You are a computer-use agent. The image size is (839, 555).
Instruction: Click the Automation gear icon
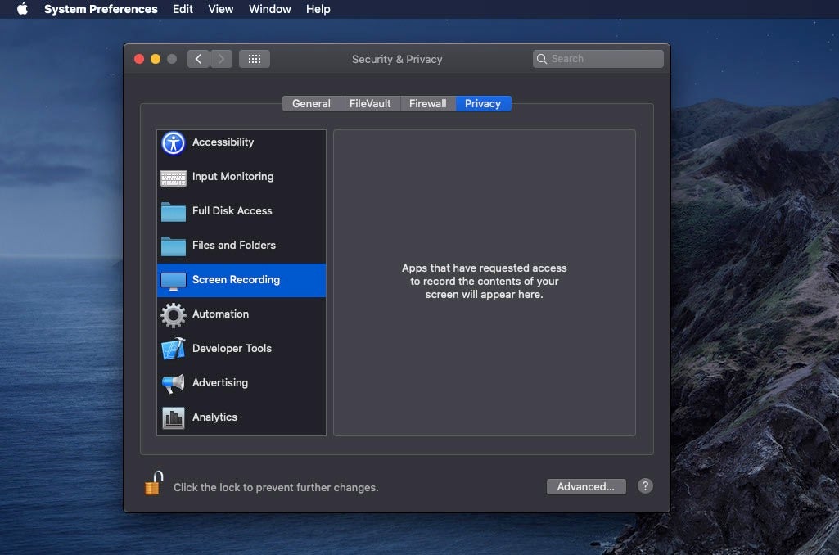coord(173,314)
